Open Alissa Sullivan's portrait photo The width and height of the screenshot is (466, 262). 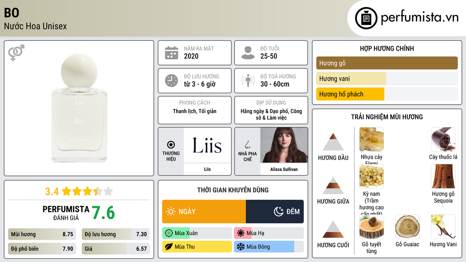pos(284,145)
